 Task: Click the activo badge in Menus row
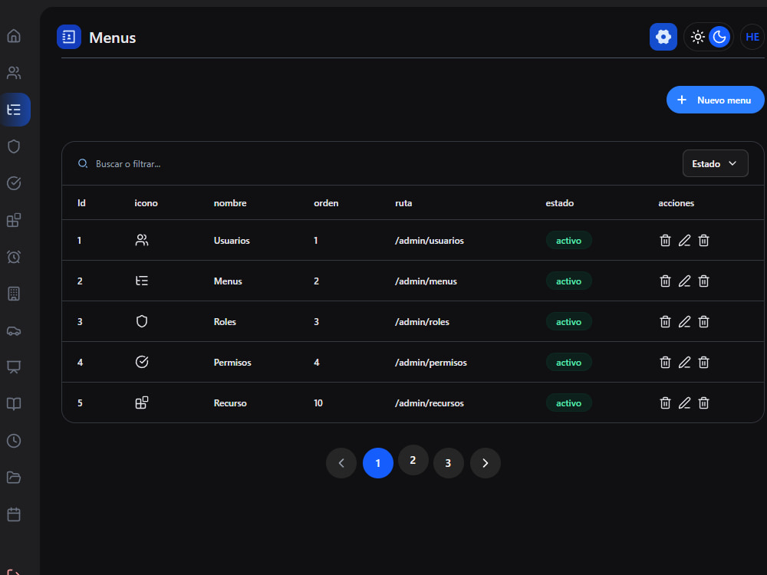coord(569,281)
